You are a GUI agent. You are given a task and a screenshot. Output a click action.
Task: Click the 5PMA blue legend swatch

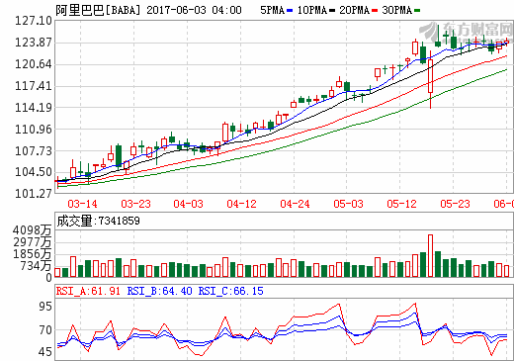pyautogui.click(x=290, y=11)
